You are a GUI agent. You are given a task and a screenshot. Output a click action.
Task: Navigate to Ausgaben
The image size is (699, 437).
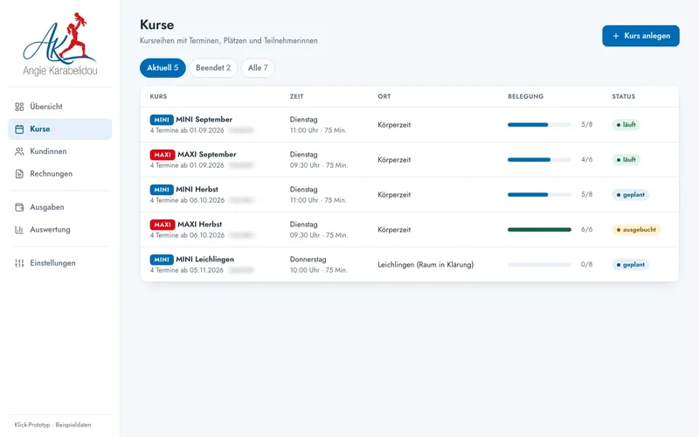coord(59,207)
